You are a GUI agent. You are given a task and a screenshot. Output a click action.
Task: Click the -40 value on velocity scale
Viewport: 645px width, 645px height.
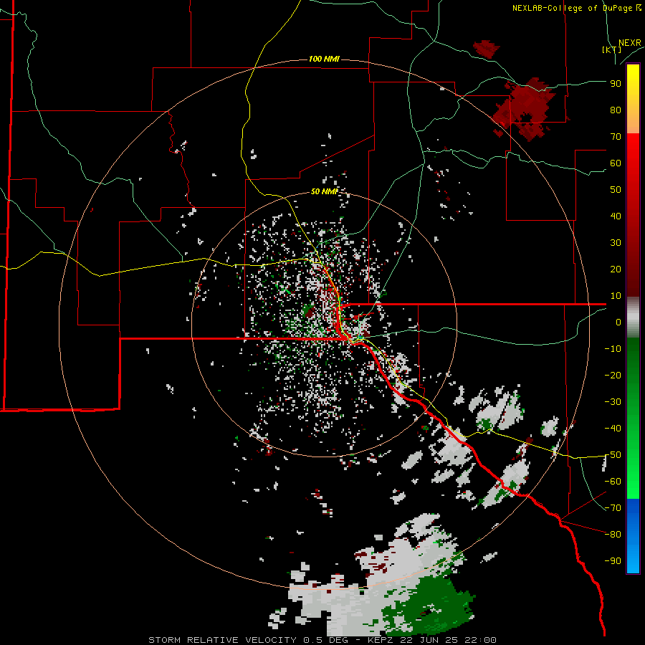(613, 429)
